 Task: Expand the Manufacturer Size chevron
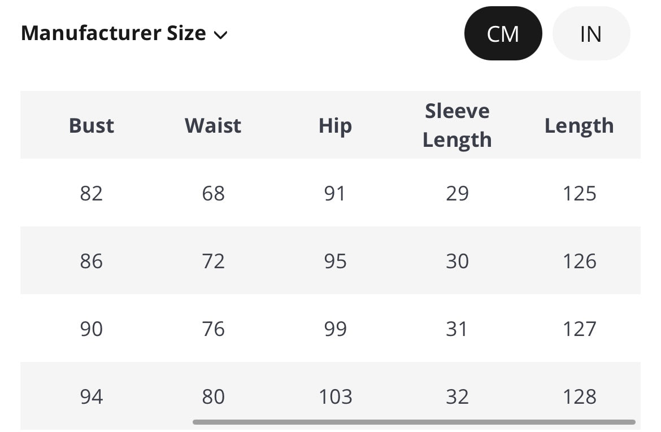(220, 35)
